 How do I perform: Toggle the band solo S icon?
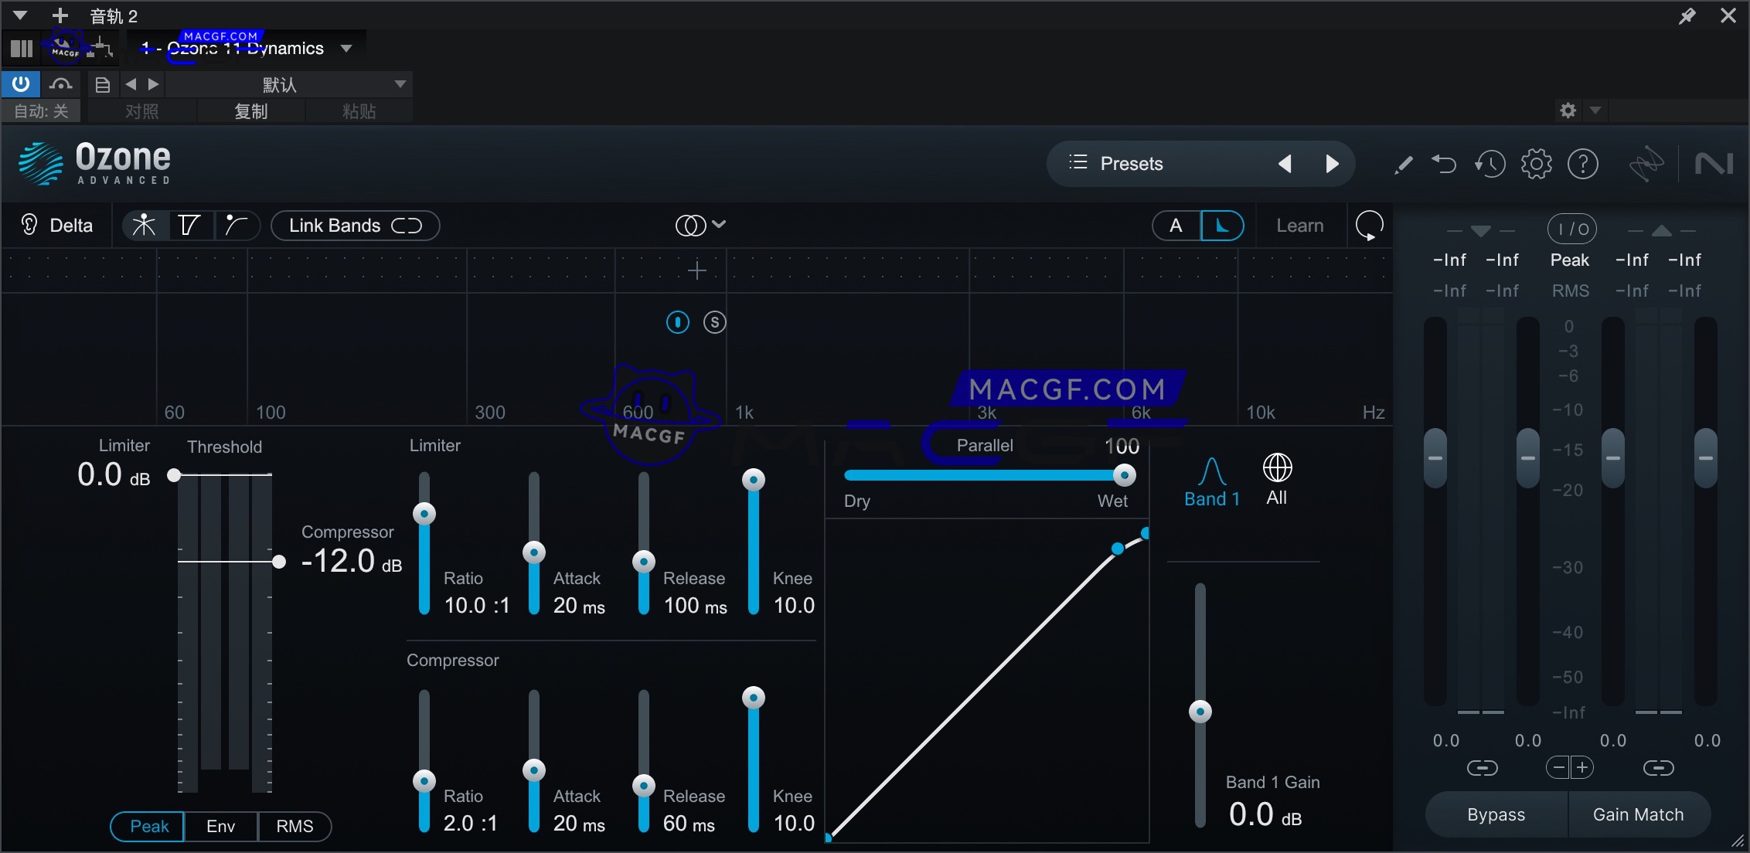coord(713,322)
